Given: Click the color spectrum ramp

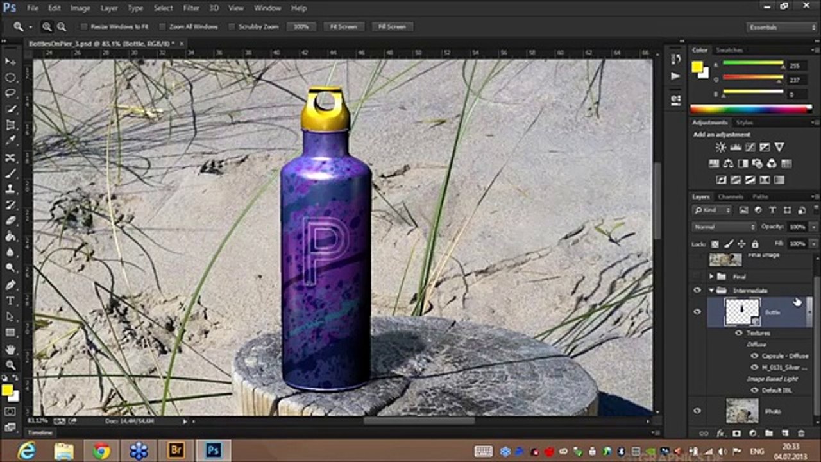Looking at the screenshot, I should 750,109.
